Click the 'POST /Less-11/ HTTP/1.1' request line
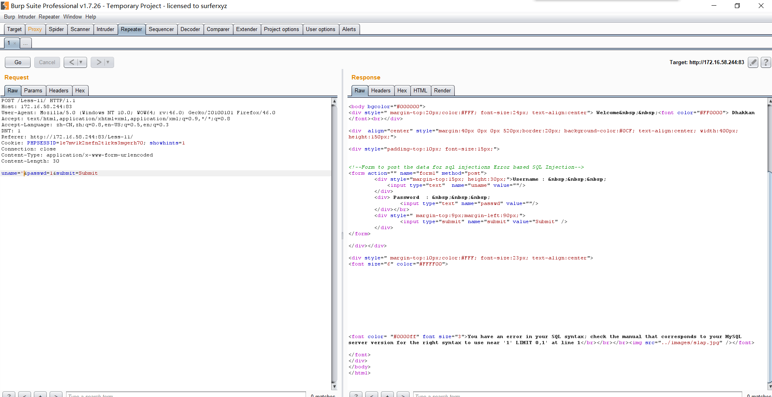The image size is (772, 397). coord(38,100)
